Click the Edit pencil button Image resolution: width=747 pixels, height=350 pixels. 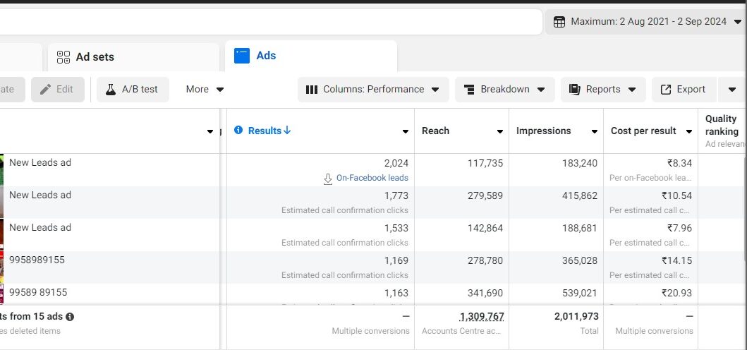pos(57,90)
